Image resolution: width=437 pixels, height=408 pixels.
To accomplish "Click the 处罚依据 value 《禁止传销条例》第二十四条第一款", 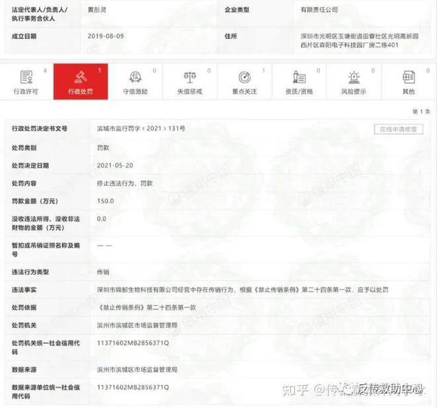I will click(x=146, y=307).
